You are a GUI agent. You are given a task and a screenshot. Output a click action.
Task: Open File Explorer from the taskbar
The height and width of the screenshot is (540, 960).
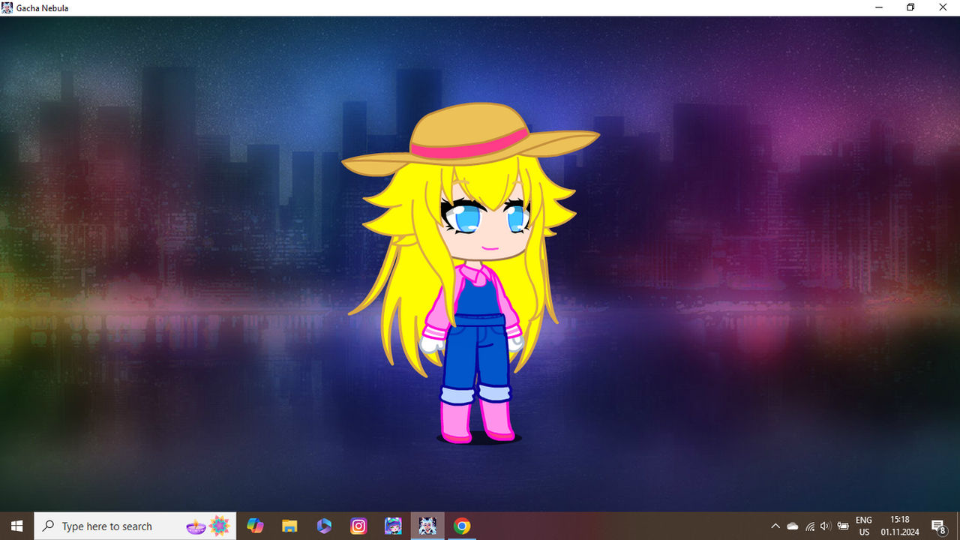289,526
